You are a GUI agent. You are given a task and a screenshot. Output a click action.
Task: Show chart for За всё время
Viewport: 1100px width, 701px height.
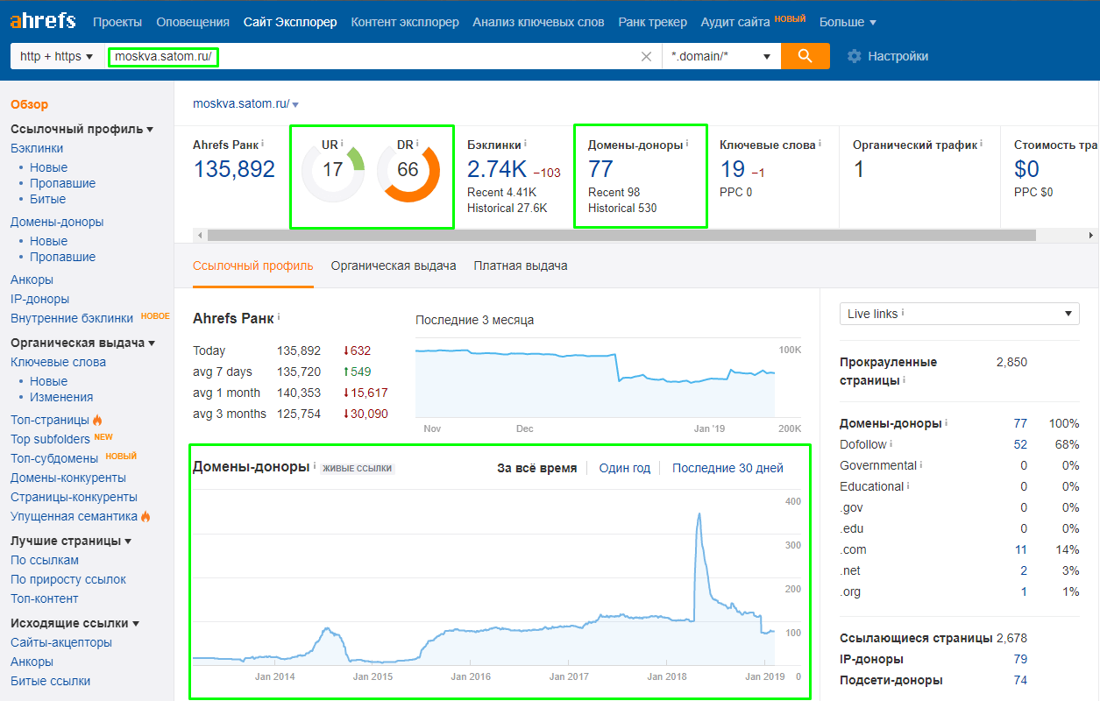tap(536, 468)
